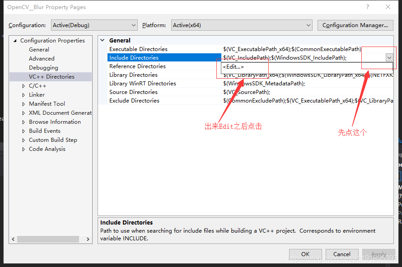Select the Code Analysis tree item label
The width and height of the screenshot is (402, 267).
[x=47, y=149]
